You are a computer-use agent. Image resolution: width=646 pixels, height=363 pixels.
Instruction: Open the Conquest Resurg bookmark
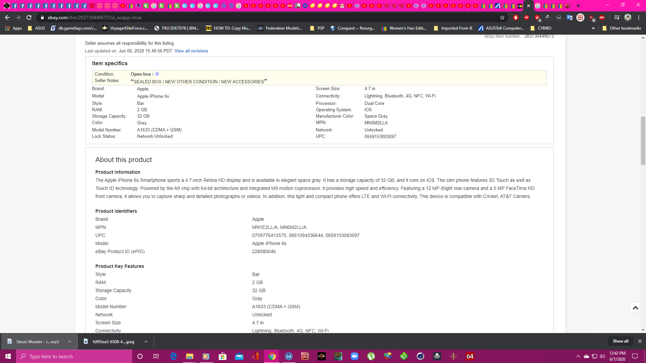pyautogui.click(x=353, y=28)
